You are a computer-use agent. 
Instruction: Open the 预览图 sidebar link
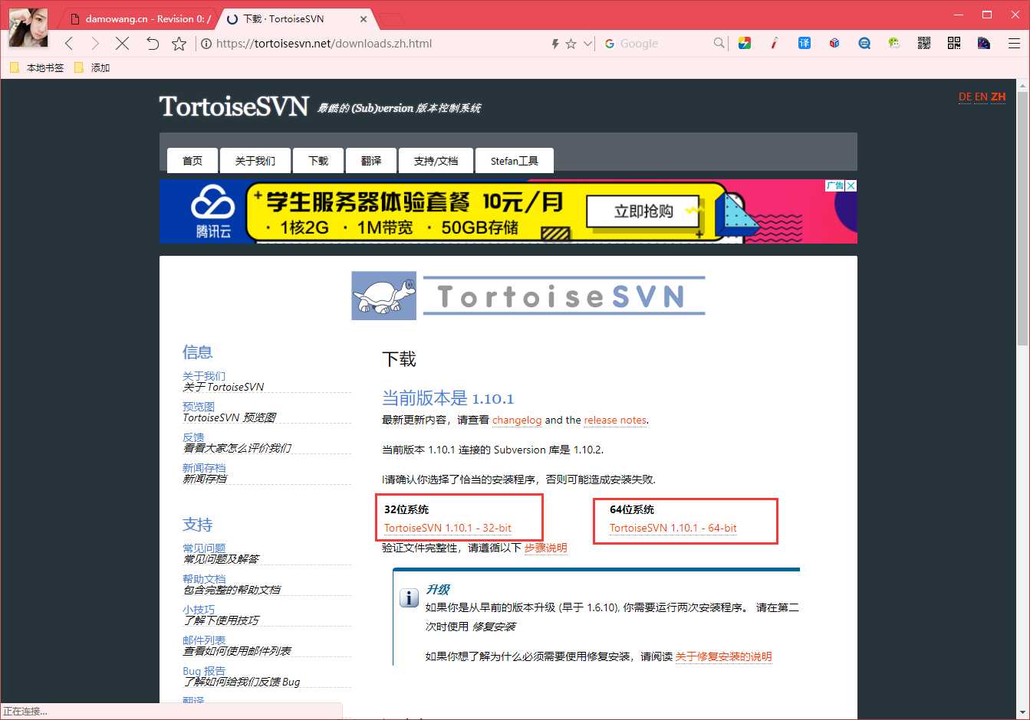pos(199,407)
